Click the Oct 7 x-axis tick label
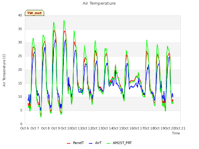This screenshot has width=199, height=149. pos(35,128)
